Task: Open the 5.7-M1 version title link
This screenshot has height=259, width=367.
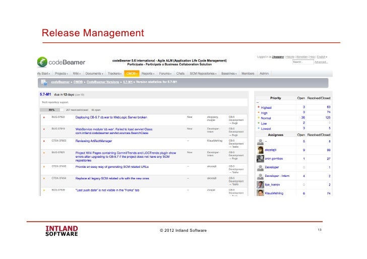Action: 45,94
